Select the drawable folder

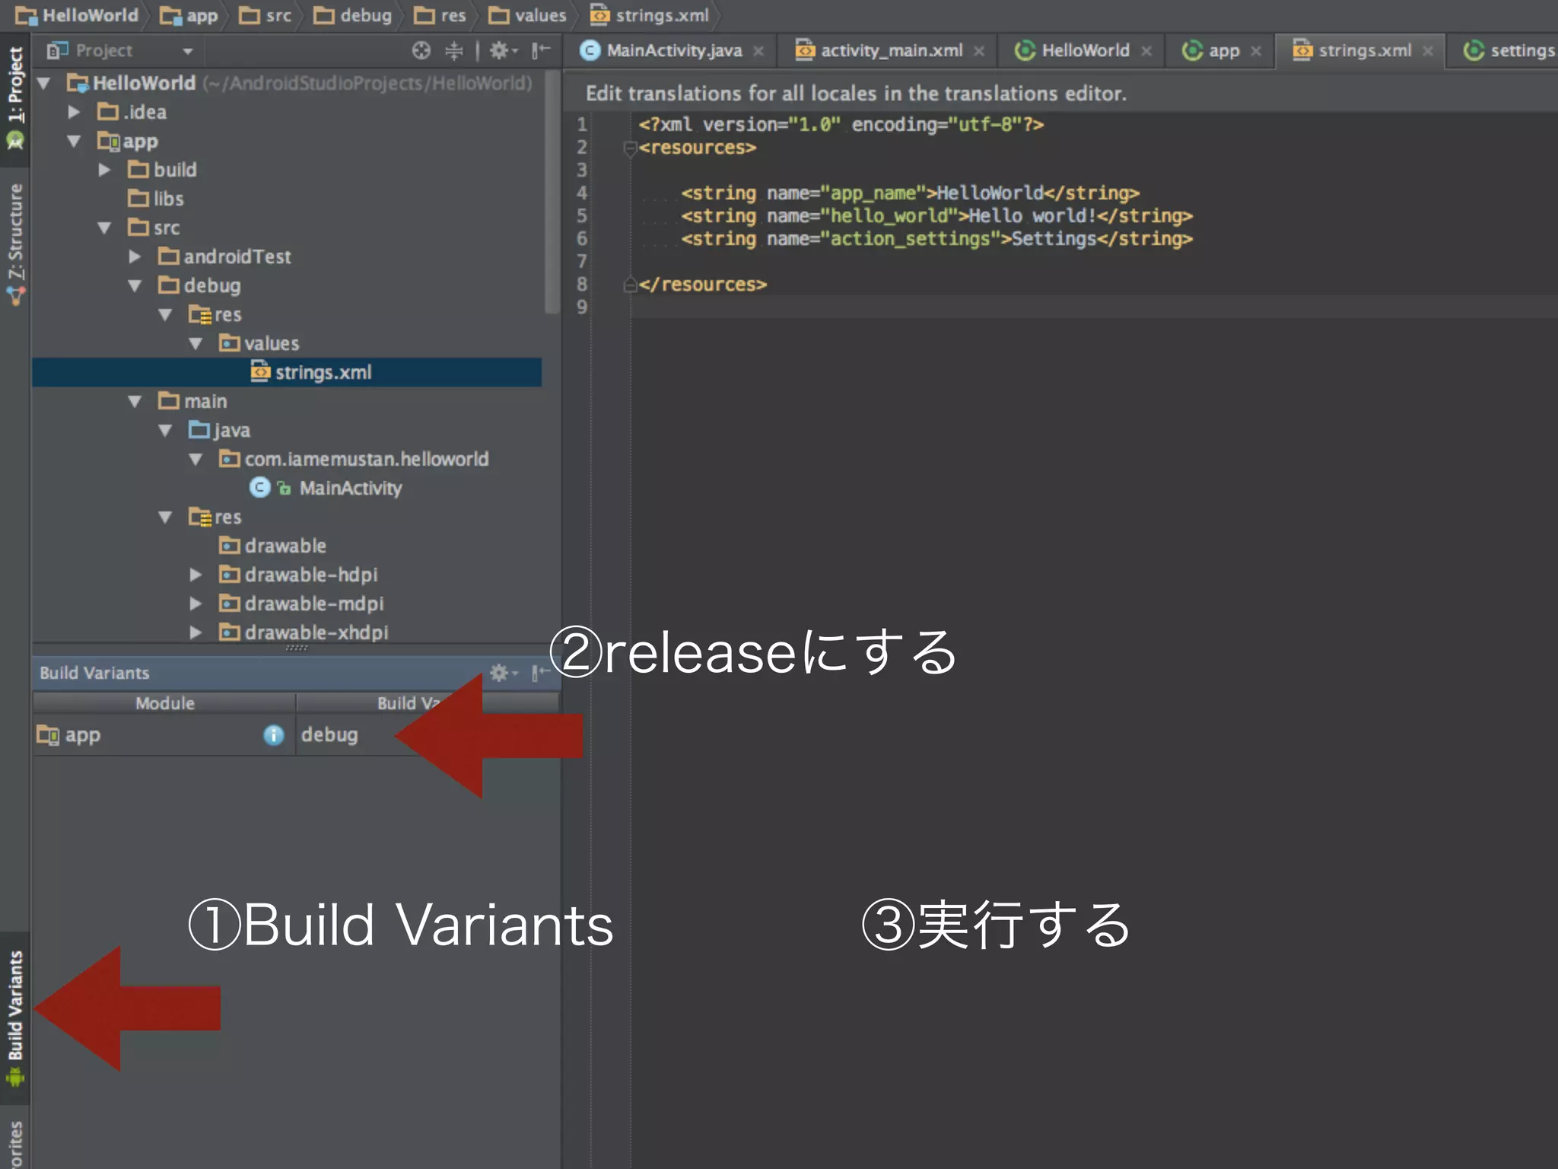(x=273, y=546)
